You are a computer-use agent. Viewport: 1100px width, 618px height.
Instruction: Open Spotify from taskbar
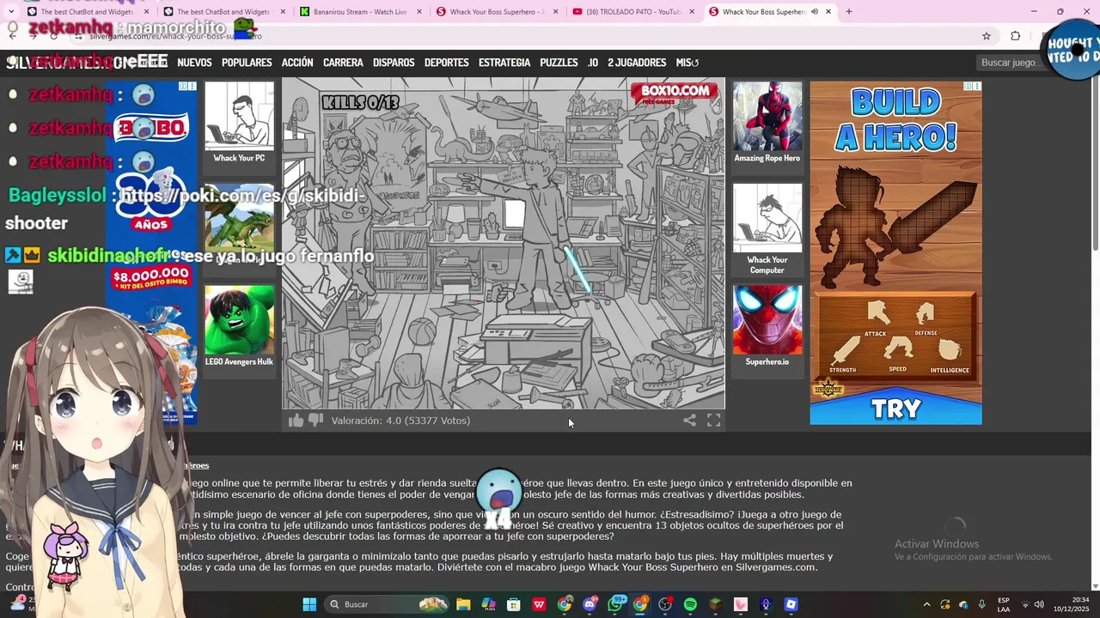690,604
